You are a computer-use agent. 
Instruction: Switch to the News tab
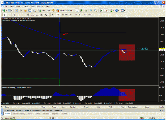pos(30,114)
